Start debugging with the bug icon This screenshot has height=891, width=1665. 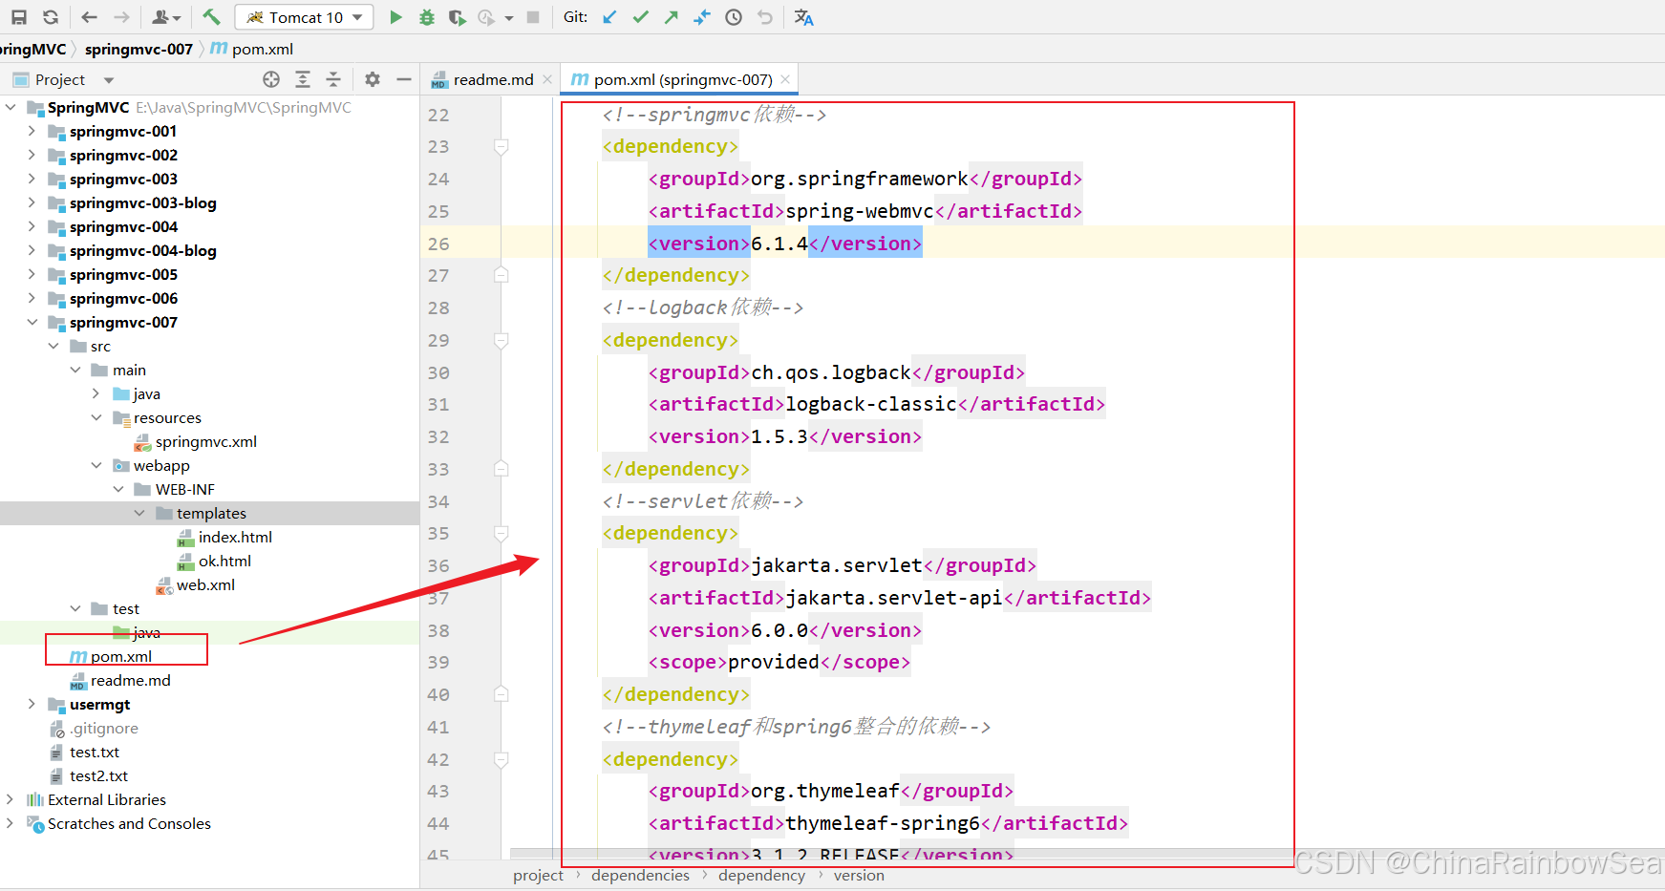click(427, 17)
